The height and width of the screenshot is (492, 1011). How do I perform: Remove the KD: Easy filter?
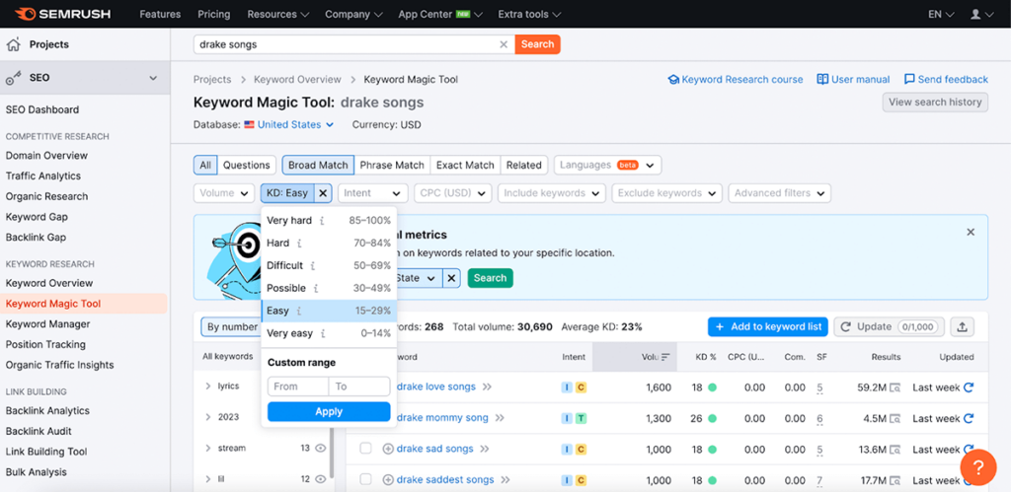click(324, 193)
